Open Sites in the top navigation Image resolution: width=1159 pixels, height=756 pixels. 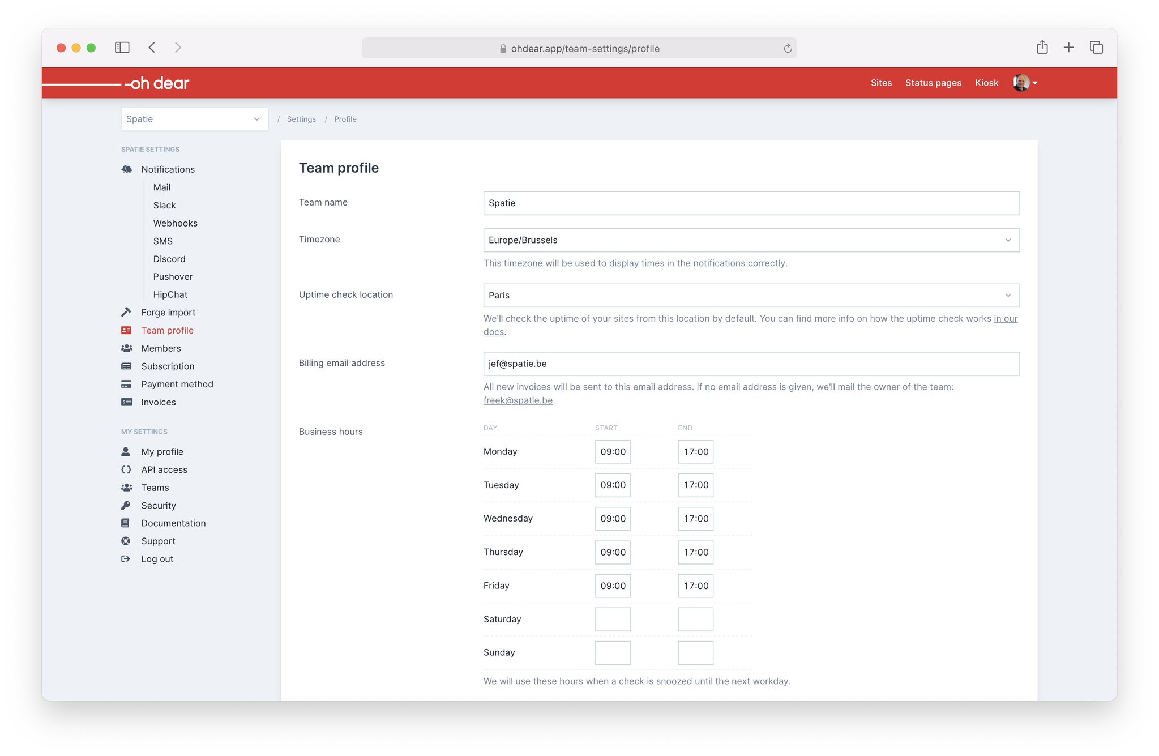881,83
